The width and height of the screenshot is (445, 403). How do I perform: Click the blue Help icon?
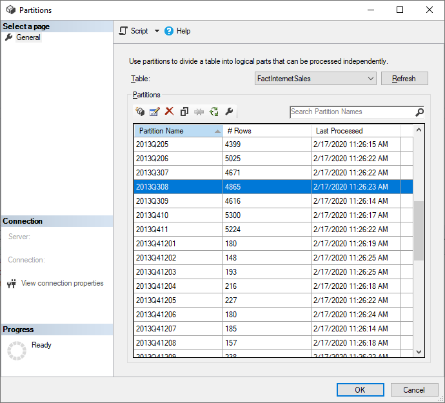coord(170,31)
